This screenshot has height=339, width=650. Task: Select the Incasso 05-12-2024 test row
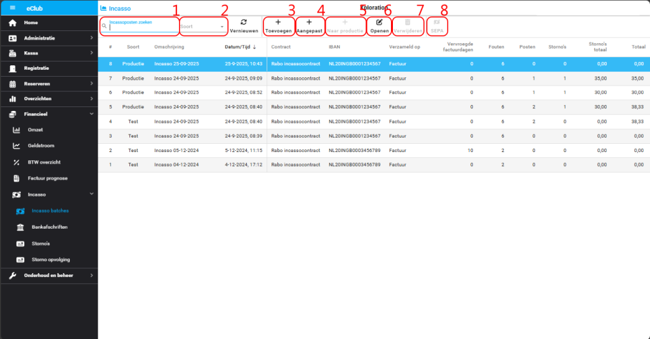click(170, 150)
